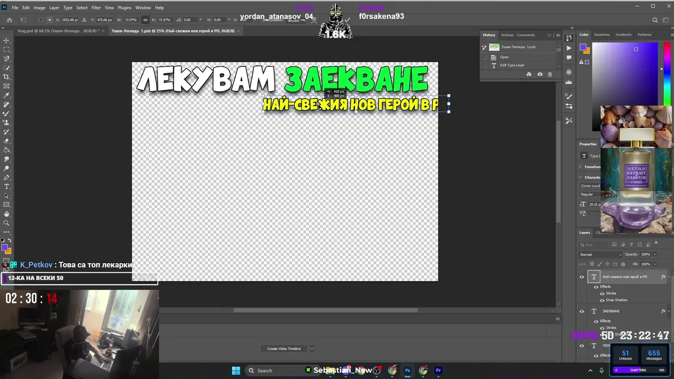
Task: Open the Comix Loud font family dropdown
Action: (x=590, y=186)
